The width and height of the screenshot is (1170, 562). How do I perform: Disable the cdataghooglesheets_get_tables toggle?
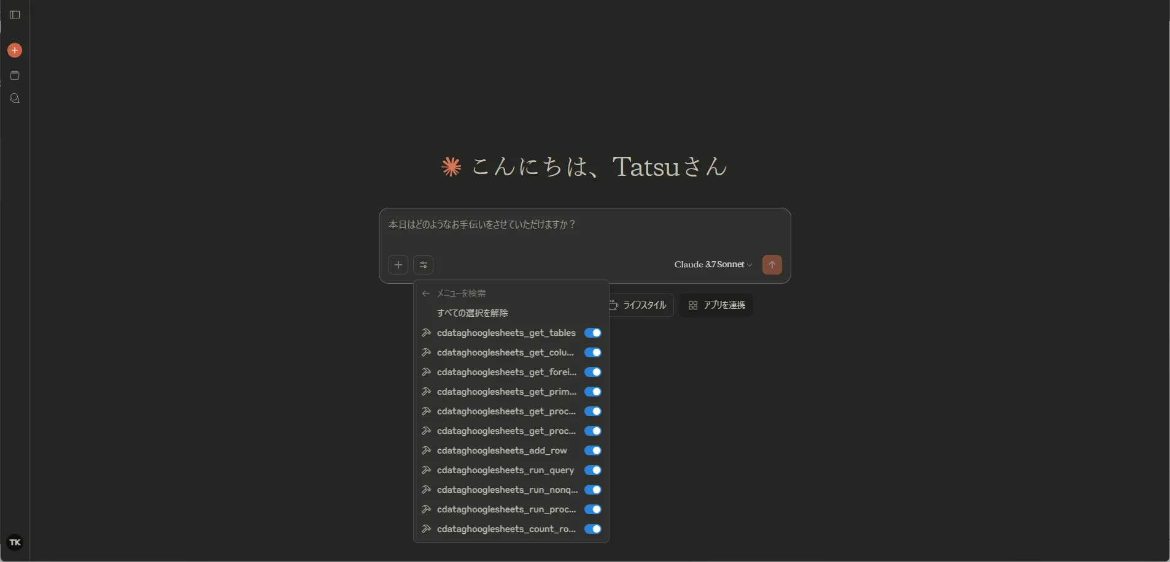click(592, 333)
